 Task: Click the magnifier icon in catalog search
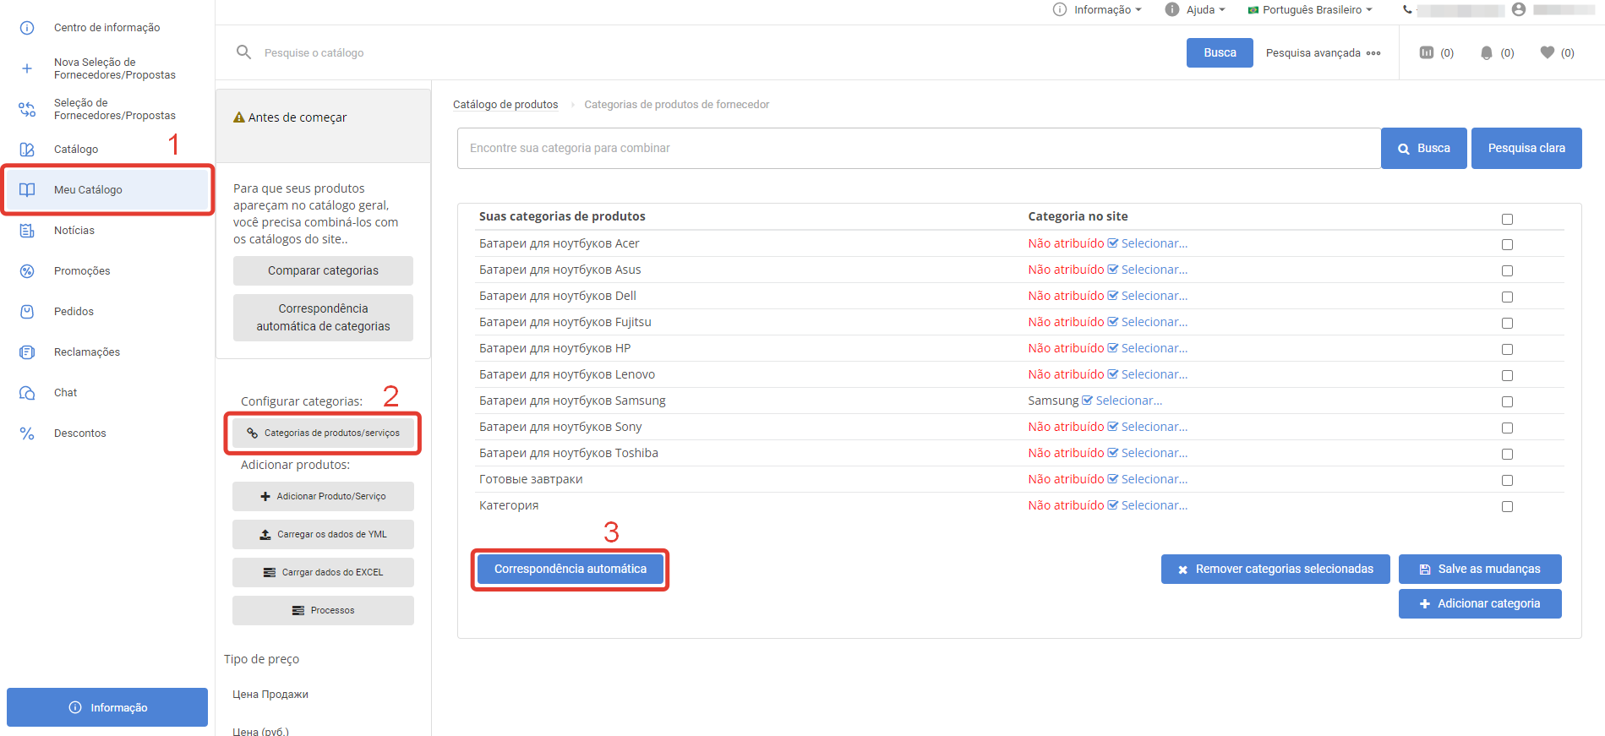(x=243, y=52)
